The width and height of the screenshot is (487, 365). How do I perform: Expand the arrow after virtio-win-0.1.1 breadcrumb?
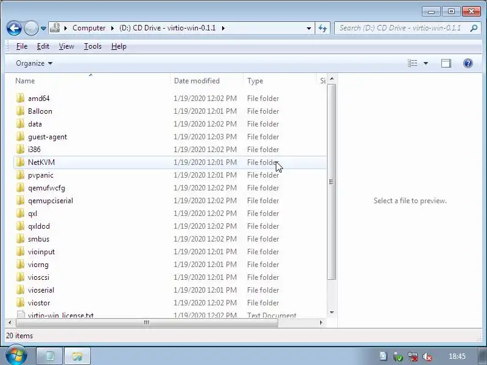223,28
